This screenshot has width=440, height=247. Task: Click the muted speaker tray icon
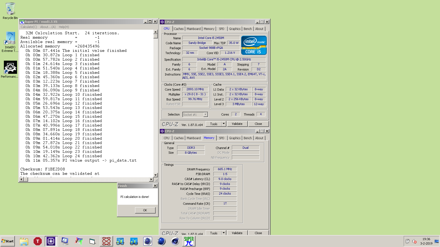[414, 241]
